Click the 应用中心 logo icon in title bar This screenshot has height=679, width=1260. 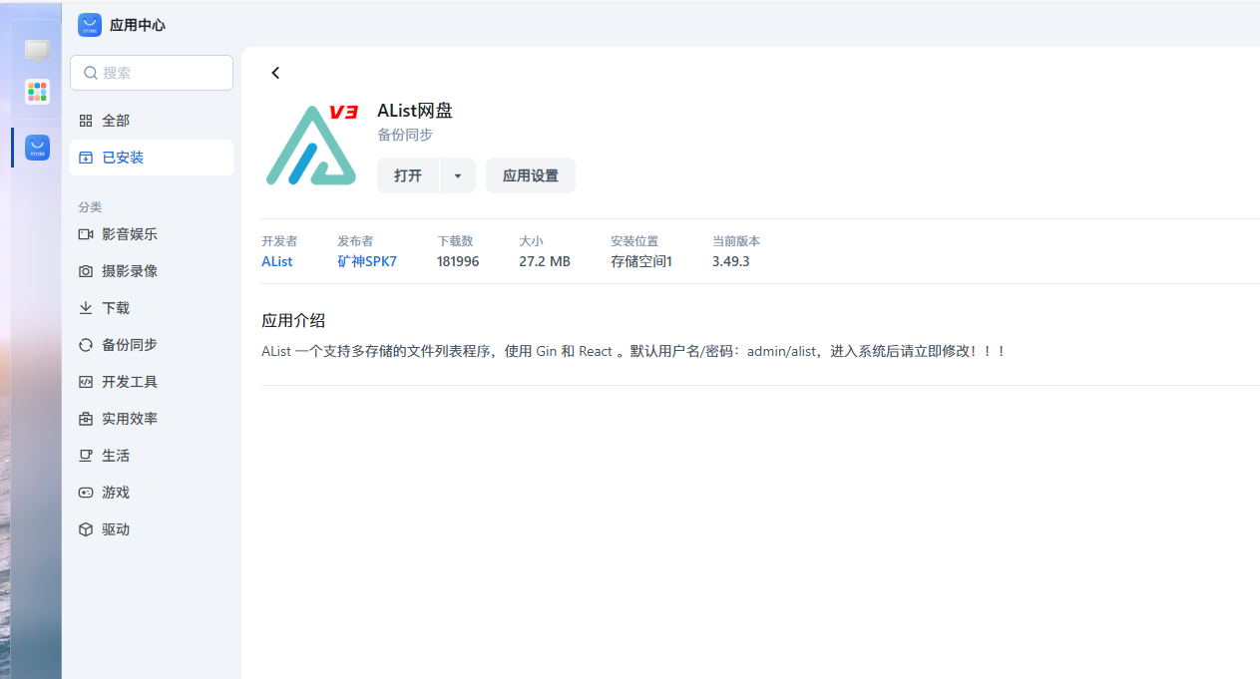(x=90, y=25)
